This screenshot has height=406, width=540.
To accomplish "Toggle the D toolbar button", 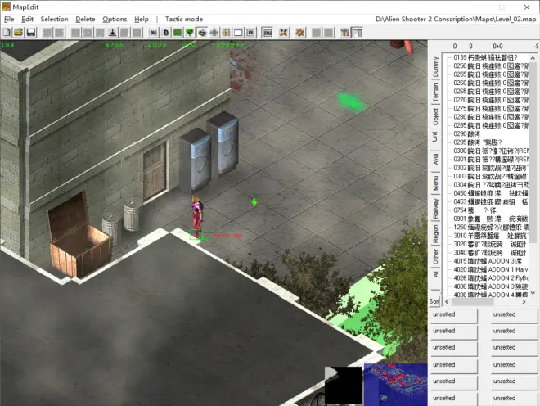I will 166,33.
